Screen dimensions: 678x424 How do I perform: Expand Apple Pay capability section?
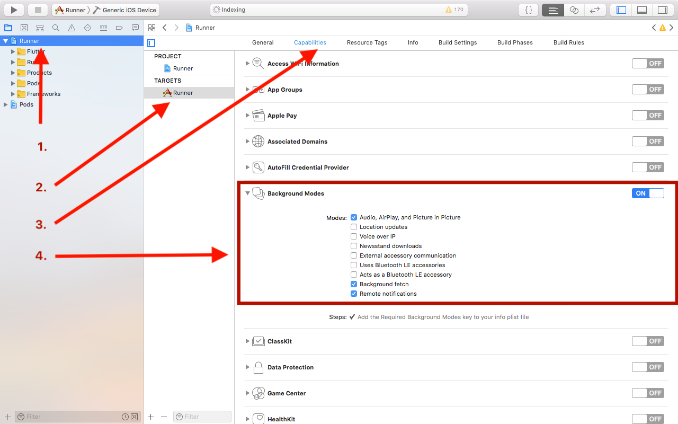(x=247, y=116)
